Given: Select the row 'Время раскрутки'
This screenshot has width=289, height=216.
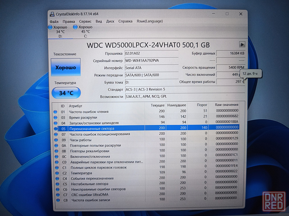Looking at the screenshot, I should 147,117.
